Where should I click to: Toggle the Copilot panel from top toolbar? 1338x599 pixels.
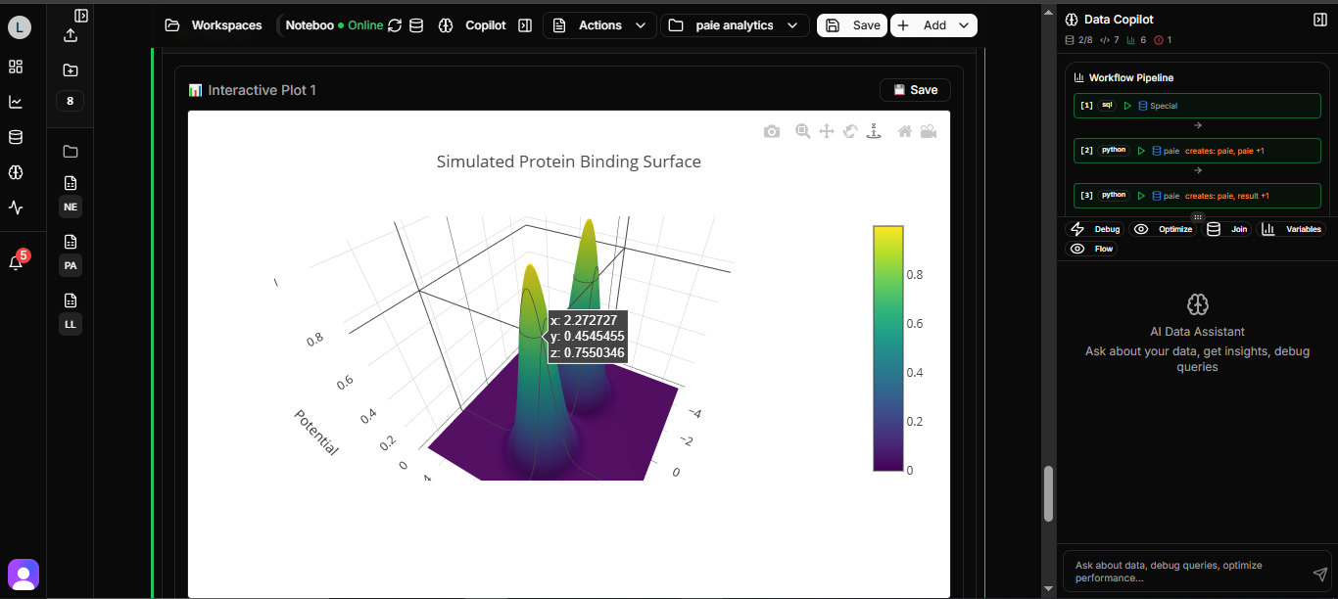tap(524, 25)
